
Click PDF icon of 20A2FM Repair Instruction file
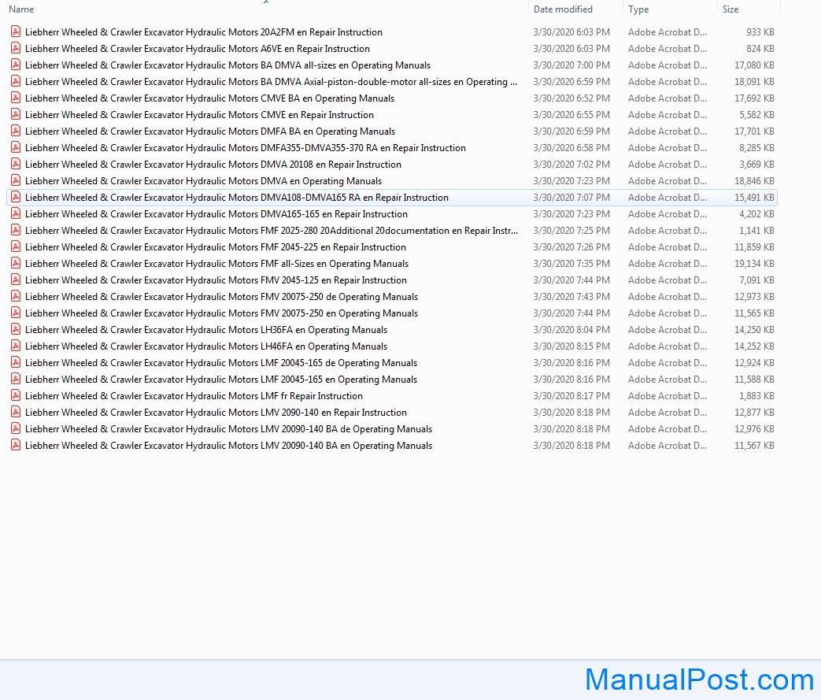pyautogui.click(x=16, y=32)
